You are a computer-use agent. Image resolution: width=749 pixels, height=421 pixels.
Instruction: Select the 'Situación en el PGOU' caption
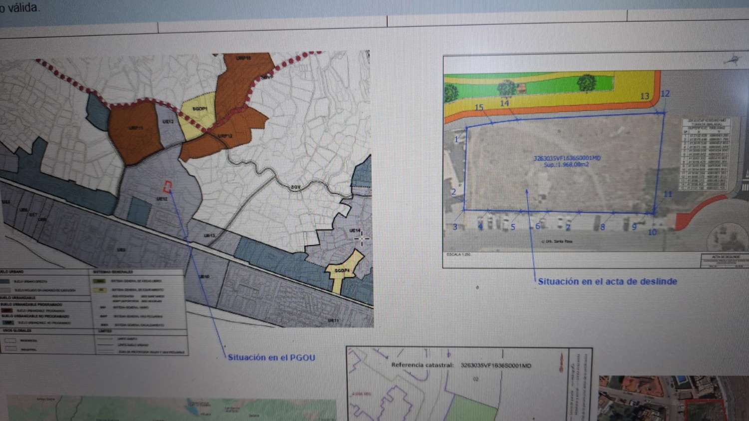click(271, 357)
